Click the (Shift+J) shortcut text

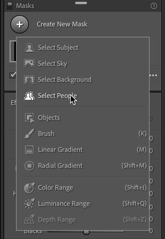[x=136, y=187]
